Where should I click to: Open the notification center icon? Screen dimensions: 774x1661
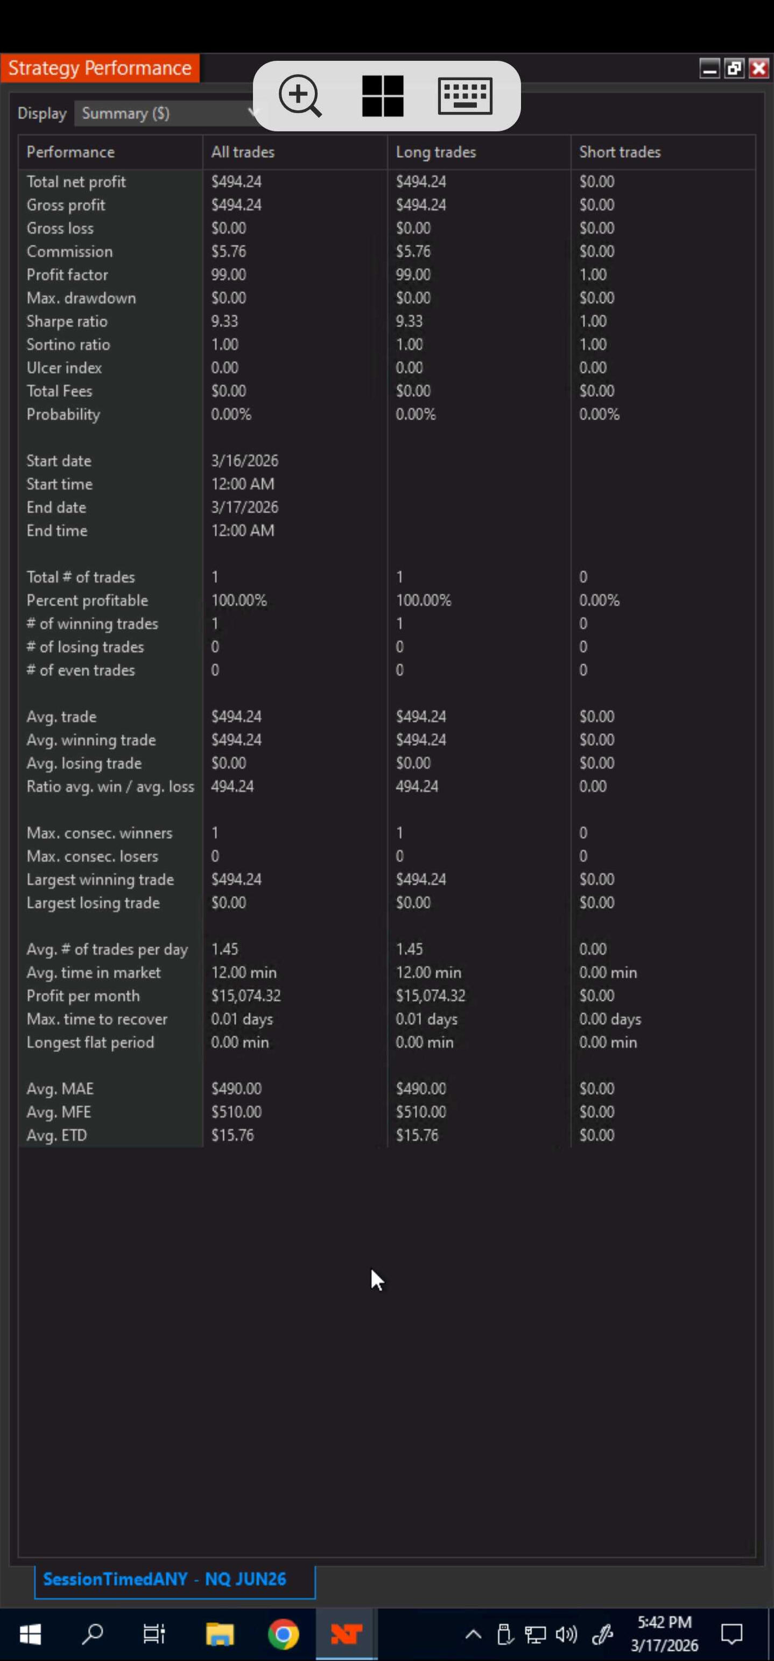click(731, 1634)
